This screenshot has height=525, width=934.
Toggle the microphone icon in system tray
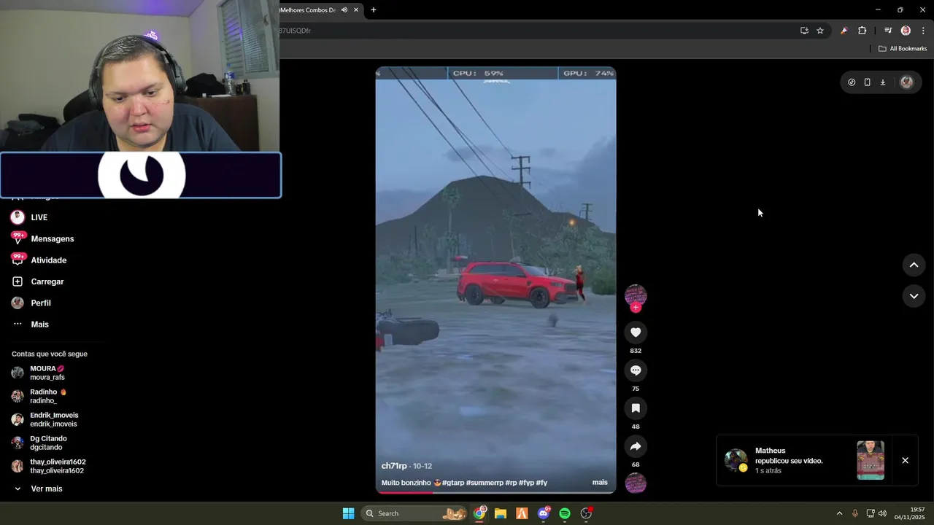pos(855,513)
